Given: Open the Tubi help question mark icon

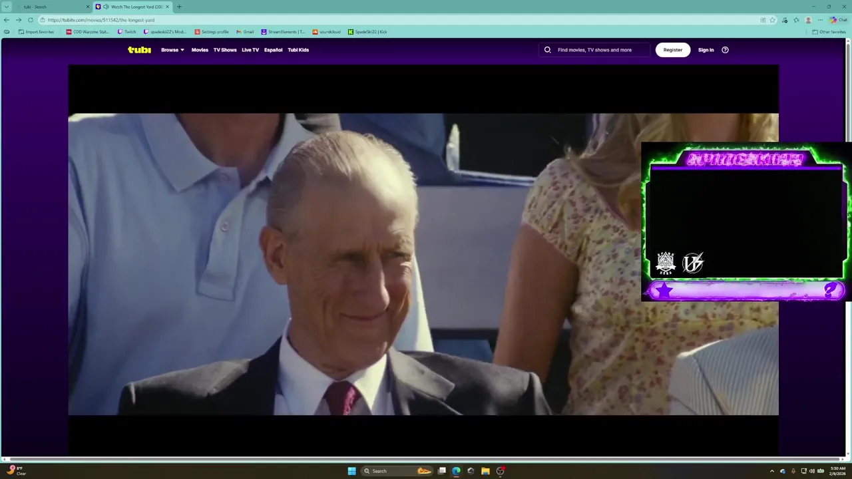Looking at the screenshot, I should coord(725,50).
